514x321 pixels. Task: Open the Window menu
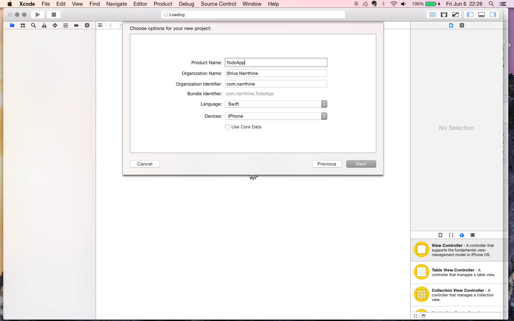pyautogui.click(x=252, y=4)
